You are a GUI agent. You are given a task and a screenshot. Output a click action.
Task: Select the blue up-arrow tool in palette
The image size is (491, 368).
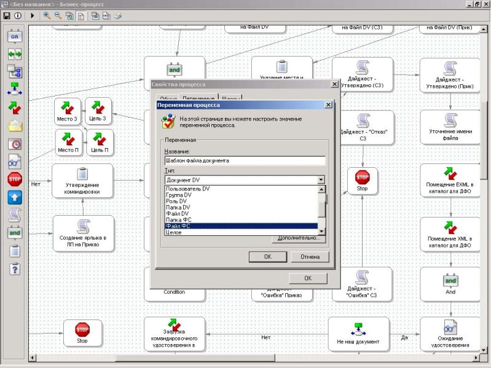point(15,197)
